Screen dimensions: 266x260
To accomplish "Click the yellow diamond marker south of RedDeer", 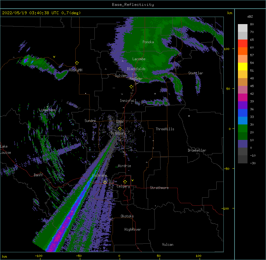I will tap(131, 87).
